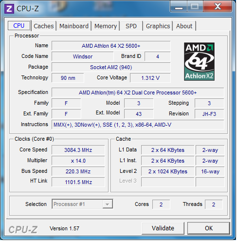Image resolution: width=237 pixels, height=242 pixels.
Task: Click the L1 Inst. 2-way associativity value
Action: pyautogui.click(x=210, y=161)
